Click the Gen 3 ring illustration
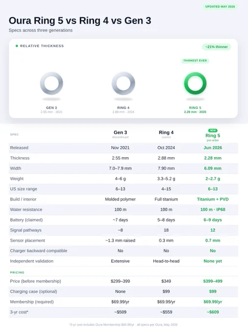Viewport: 248px width, 334px height. coord(51,83)
